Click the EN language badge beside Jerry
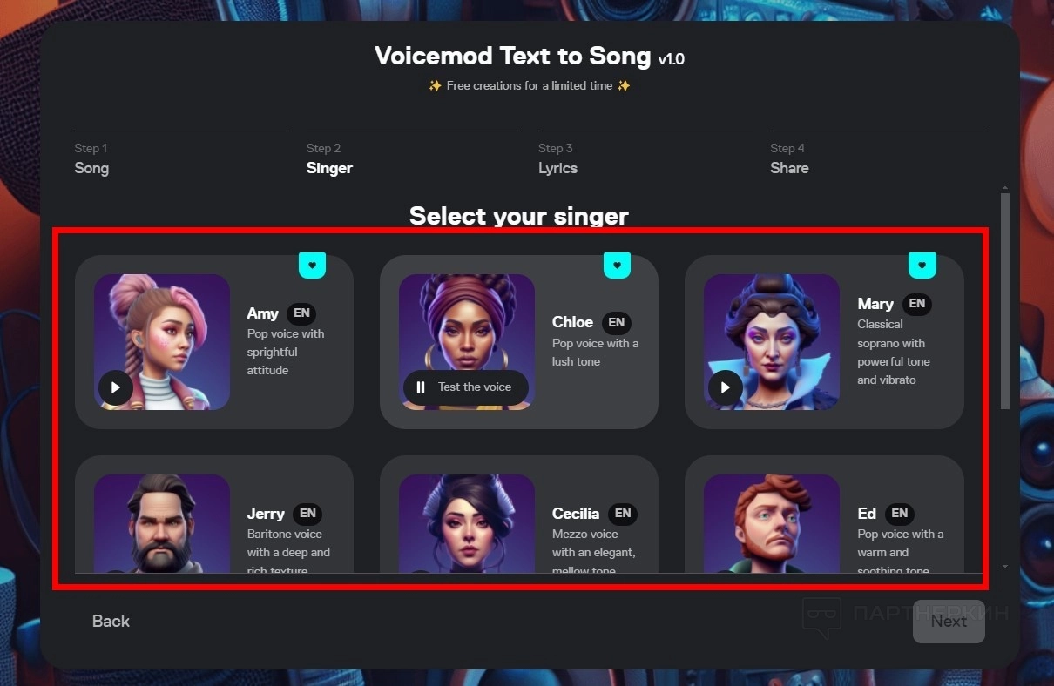The height and width of the screenshot is (686, 1054). (x=307, y=514)
